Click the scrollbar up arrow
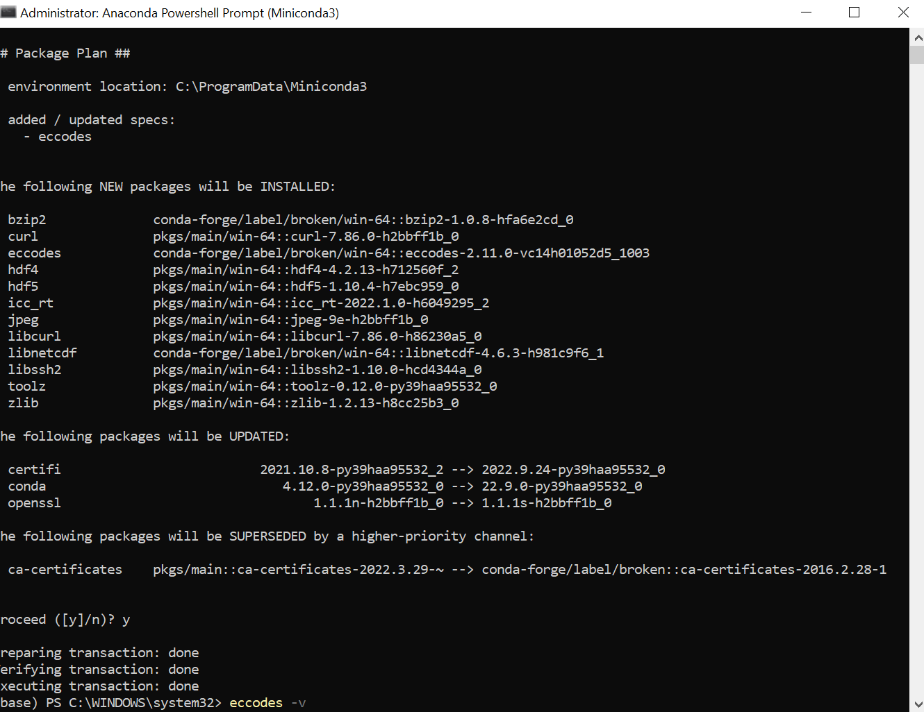The image size is (924, 712). (x=917, y=37)
